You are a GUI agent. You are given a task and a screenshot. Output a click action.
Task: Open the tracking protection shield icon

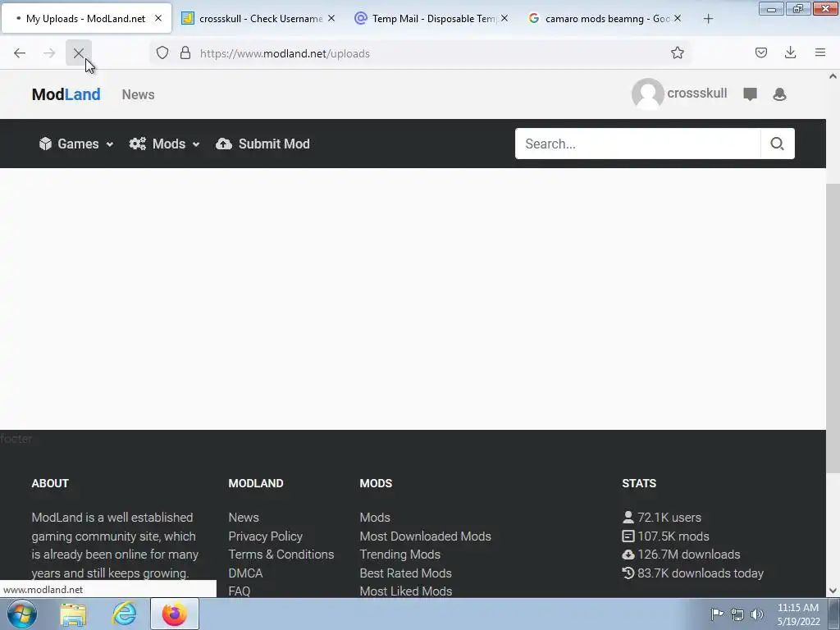click(162, 53)
